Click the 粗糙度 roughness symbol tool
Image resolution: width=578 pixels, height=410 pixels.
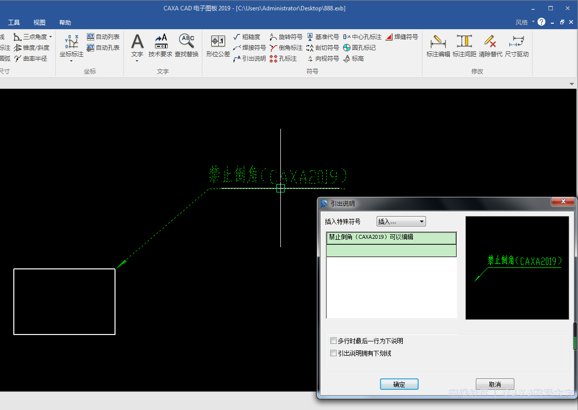coord(246,37)
